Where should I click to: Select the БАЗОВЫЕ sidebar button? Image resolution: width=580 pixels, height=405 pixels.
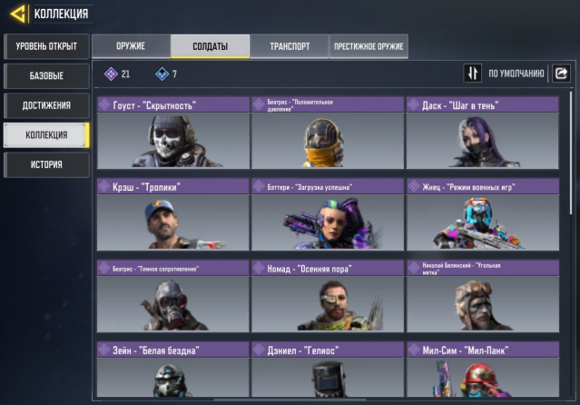click(46, 76)
